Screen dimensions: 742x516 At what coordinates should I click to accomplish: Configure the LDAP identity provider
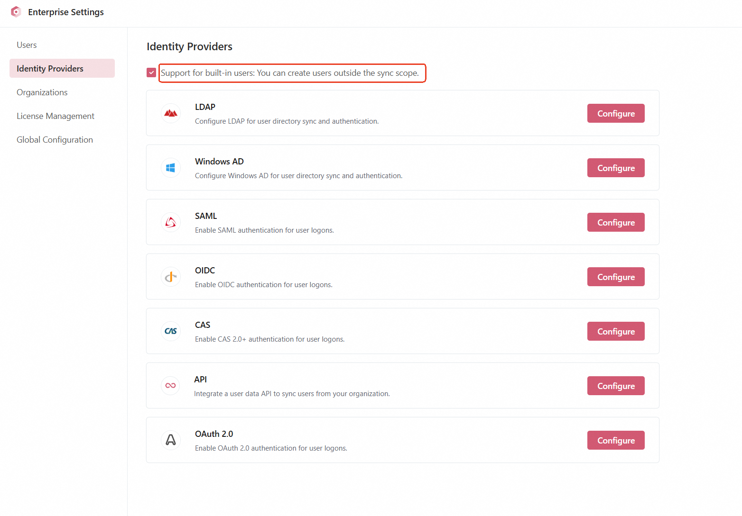(x=615, y=113)
